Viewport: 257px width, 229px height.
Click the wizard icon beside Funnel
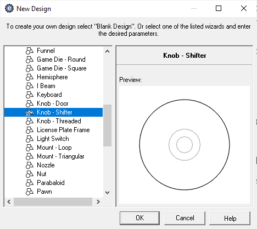pos(30,51)
